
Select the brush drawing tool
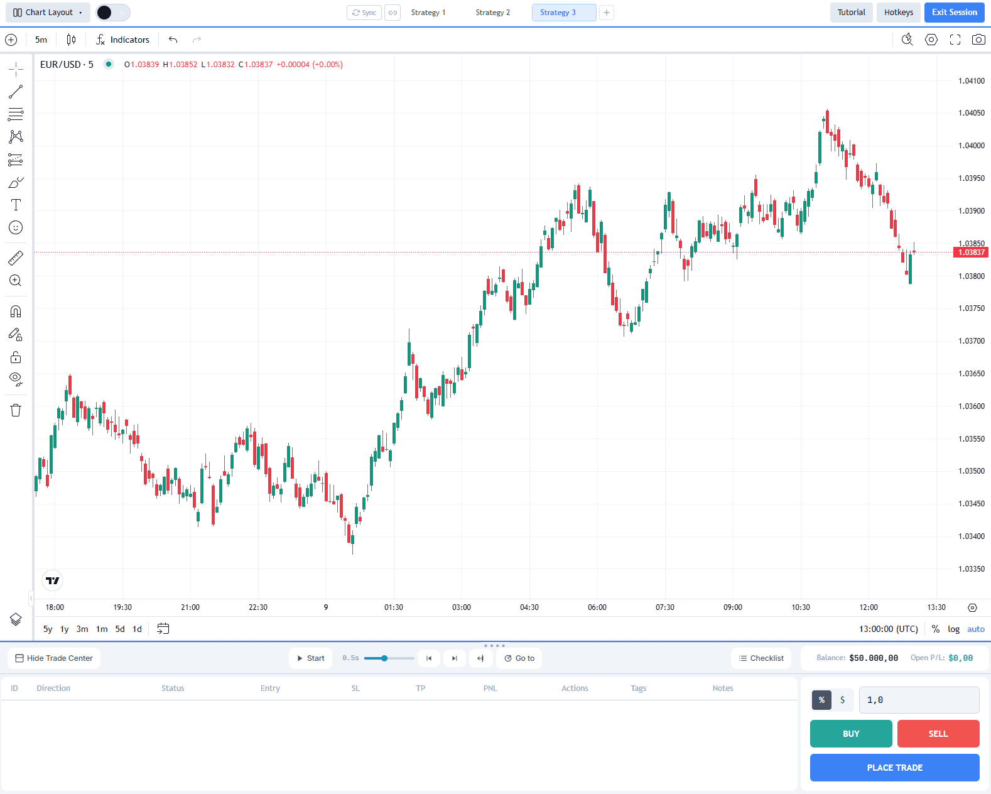[x=16, y=182]
